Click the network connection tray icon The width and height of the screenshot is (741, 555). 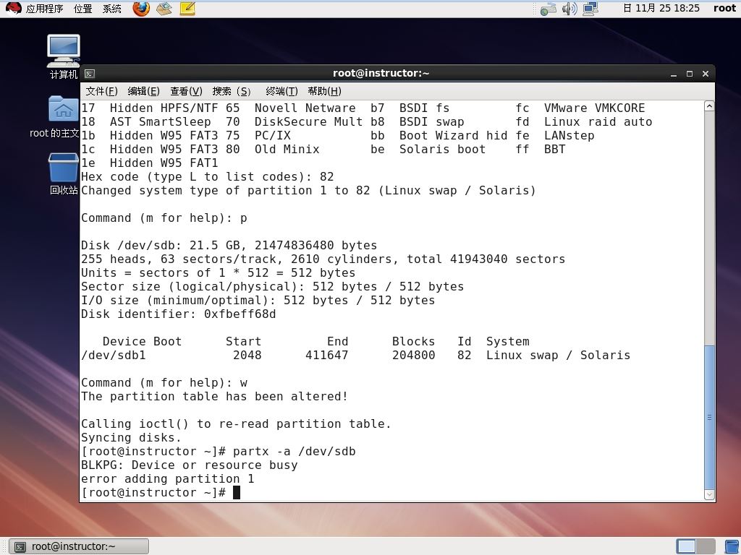(549, 9)
